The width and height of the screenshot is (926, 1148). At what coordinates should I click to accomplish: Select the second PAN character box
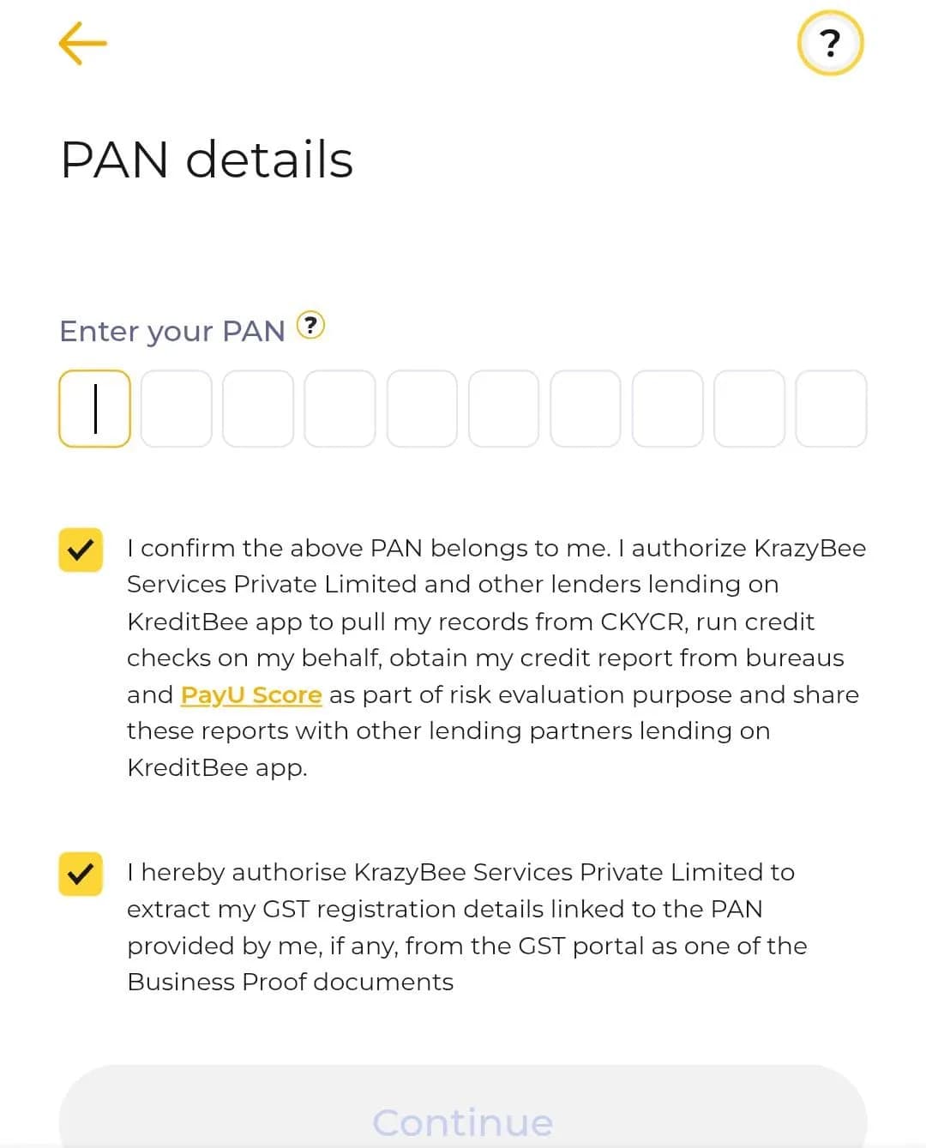click(x=177, y=408)
